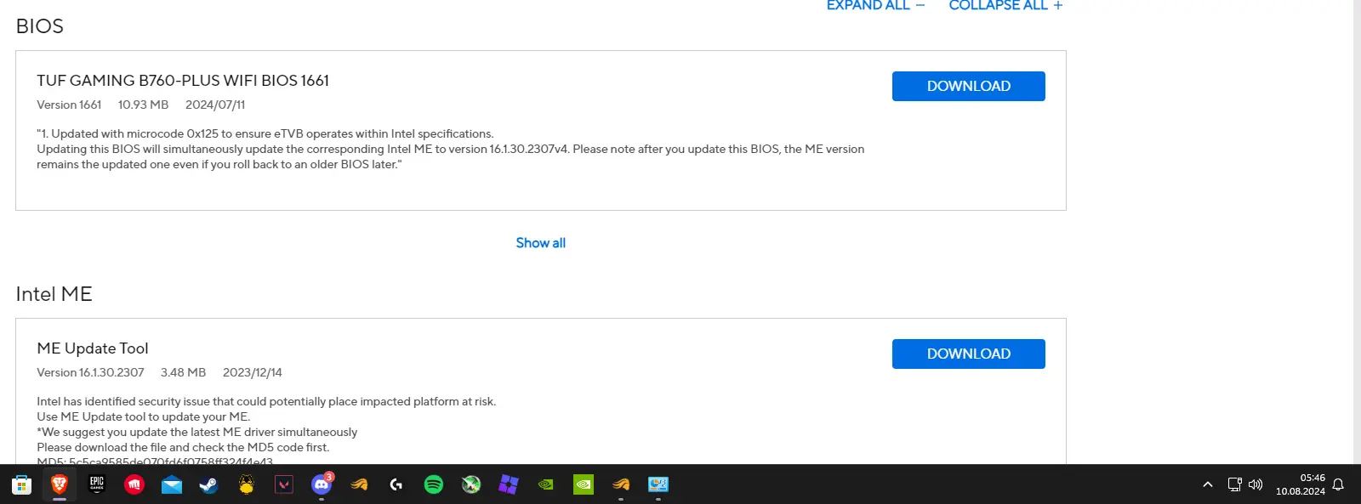1361x504 pixels.
Task: Open the dark NVIDIA taskbar icon
Action: pos(546,484)
